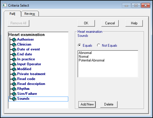Choose the Not Equals radio option

click(x=98, y=45)
